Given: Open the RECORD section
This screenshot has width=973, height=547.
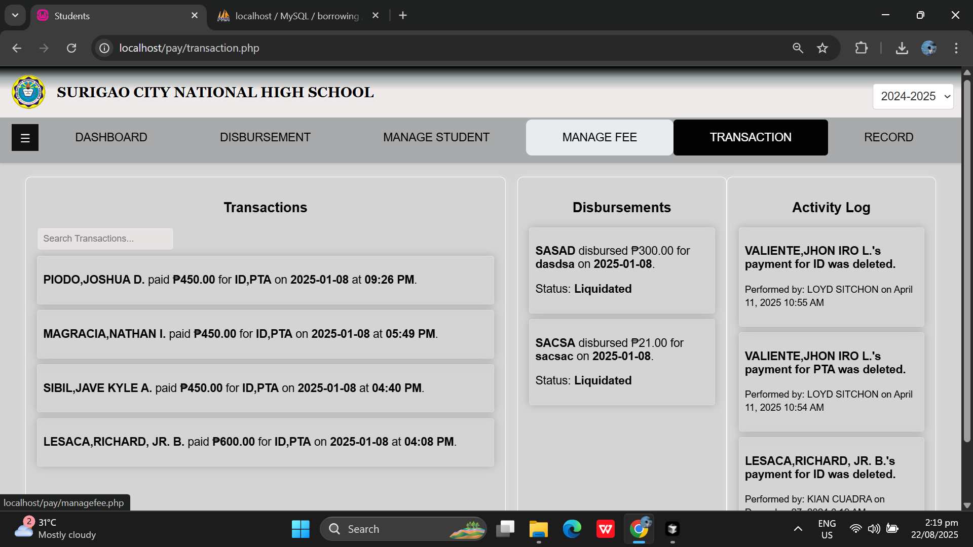Looking at the screenshot, I should pyautogui.click(x=888, y=137).
